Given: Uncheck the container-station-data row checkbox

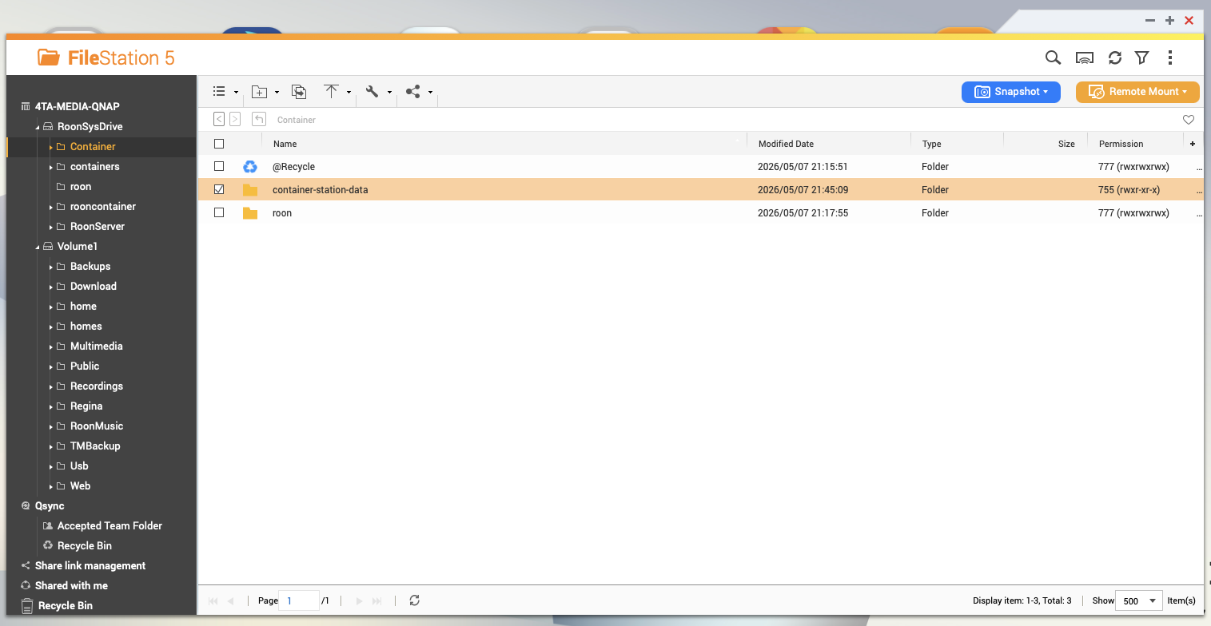Looking at the screenshot, I should tap(219, 189).
